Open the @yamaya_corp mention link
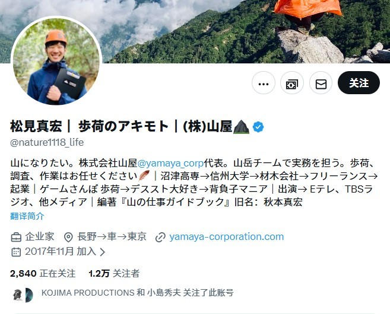 coord(170,163)
